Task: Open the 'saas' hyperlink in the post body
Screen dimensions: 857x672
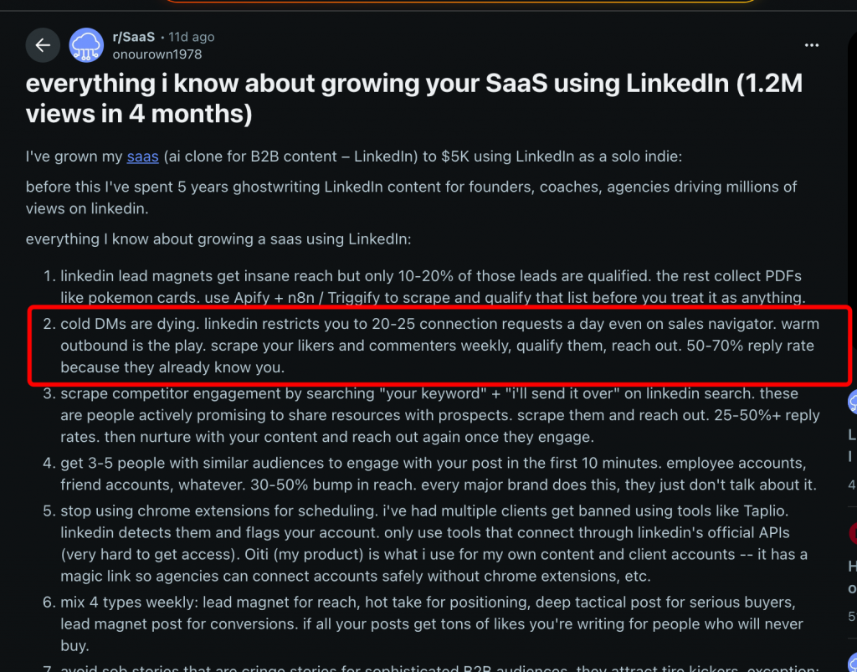Action: pos(142,156)
